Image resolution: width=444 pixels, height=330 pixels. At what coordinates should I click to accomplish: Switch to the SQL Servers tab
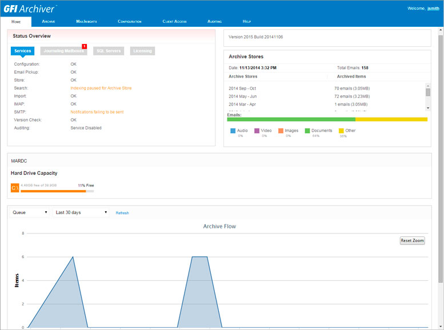point(108,51)
